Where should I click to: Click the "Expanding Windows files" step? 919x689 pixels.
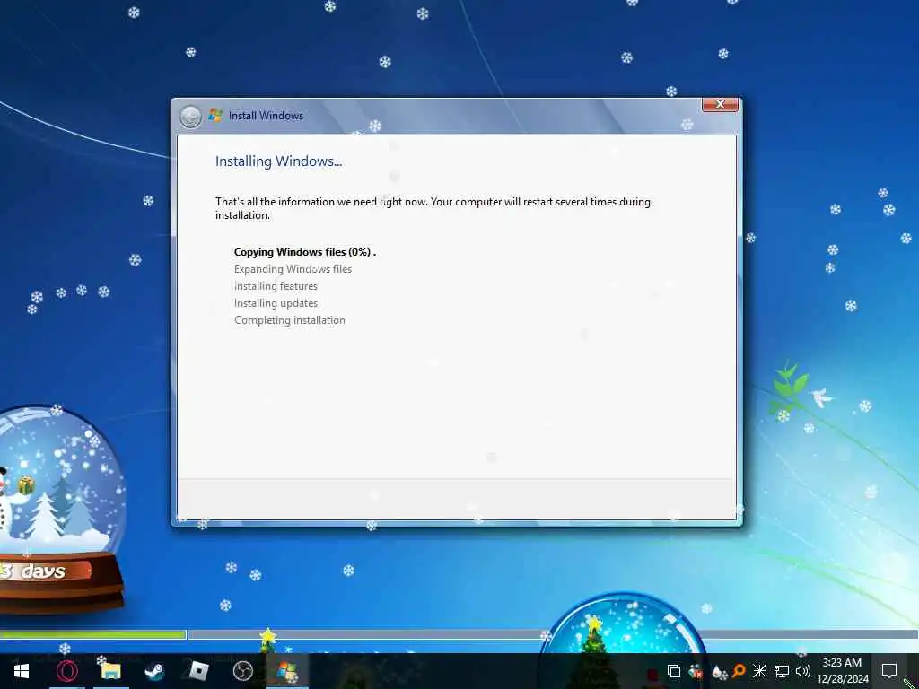[x=293, y=269]
